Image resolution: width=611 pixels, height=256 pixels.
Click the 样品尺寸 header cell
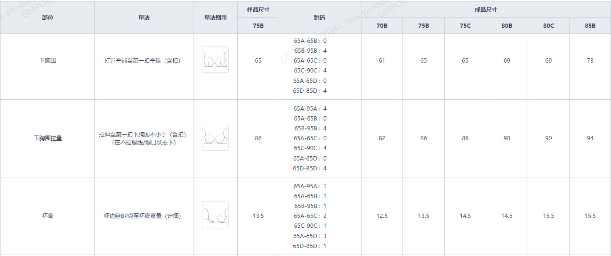point(258,10)
